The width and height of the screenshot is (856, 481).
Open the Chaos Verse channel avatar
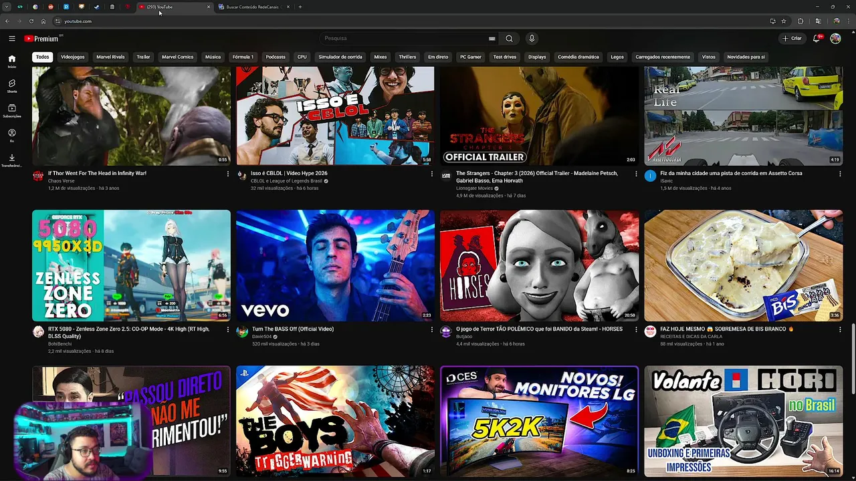tap(38, 176)
